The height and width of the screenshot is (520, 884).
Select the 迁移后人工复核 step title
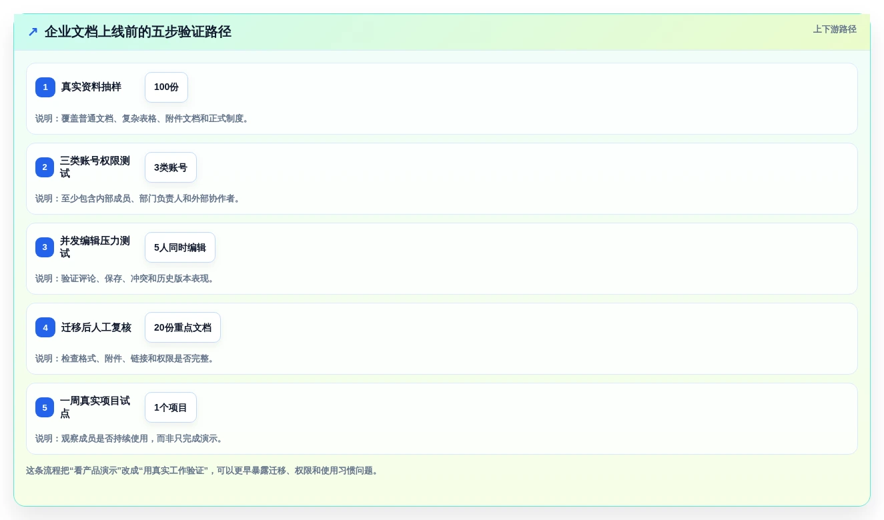96,327
